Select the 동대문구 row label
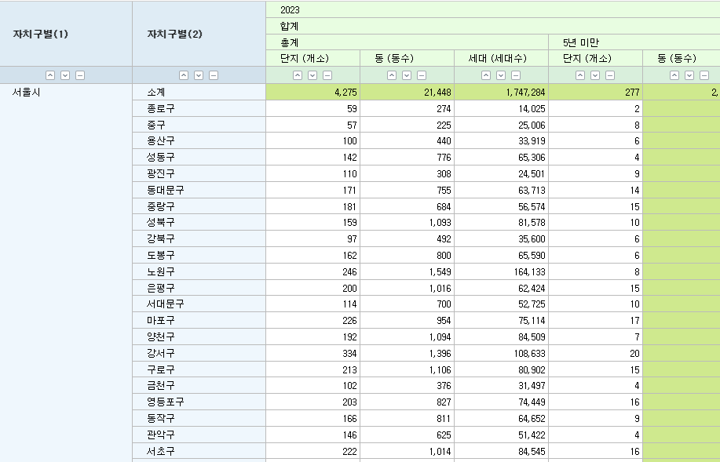Image resolution: width=720 pixels, height=462 pixels. [199, 190]
